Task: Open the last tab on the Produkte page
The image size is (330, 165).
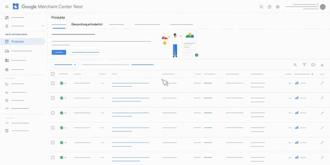Action: point(181,25)
